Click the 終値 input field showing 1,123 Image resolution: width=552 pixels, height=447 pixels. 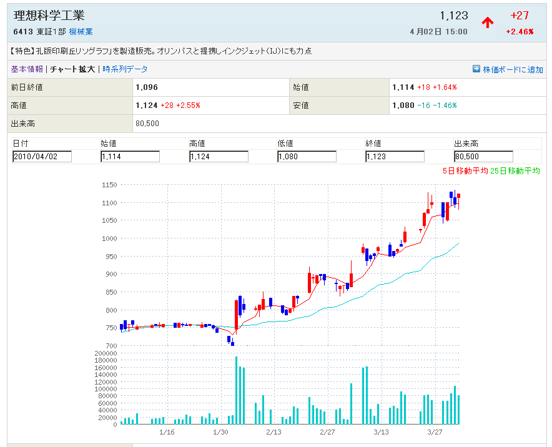tap(395, 157)
